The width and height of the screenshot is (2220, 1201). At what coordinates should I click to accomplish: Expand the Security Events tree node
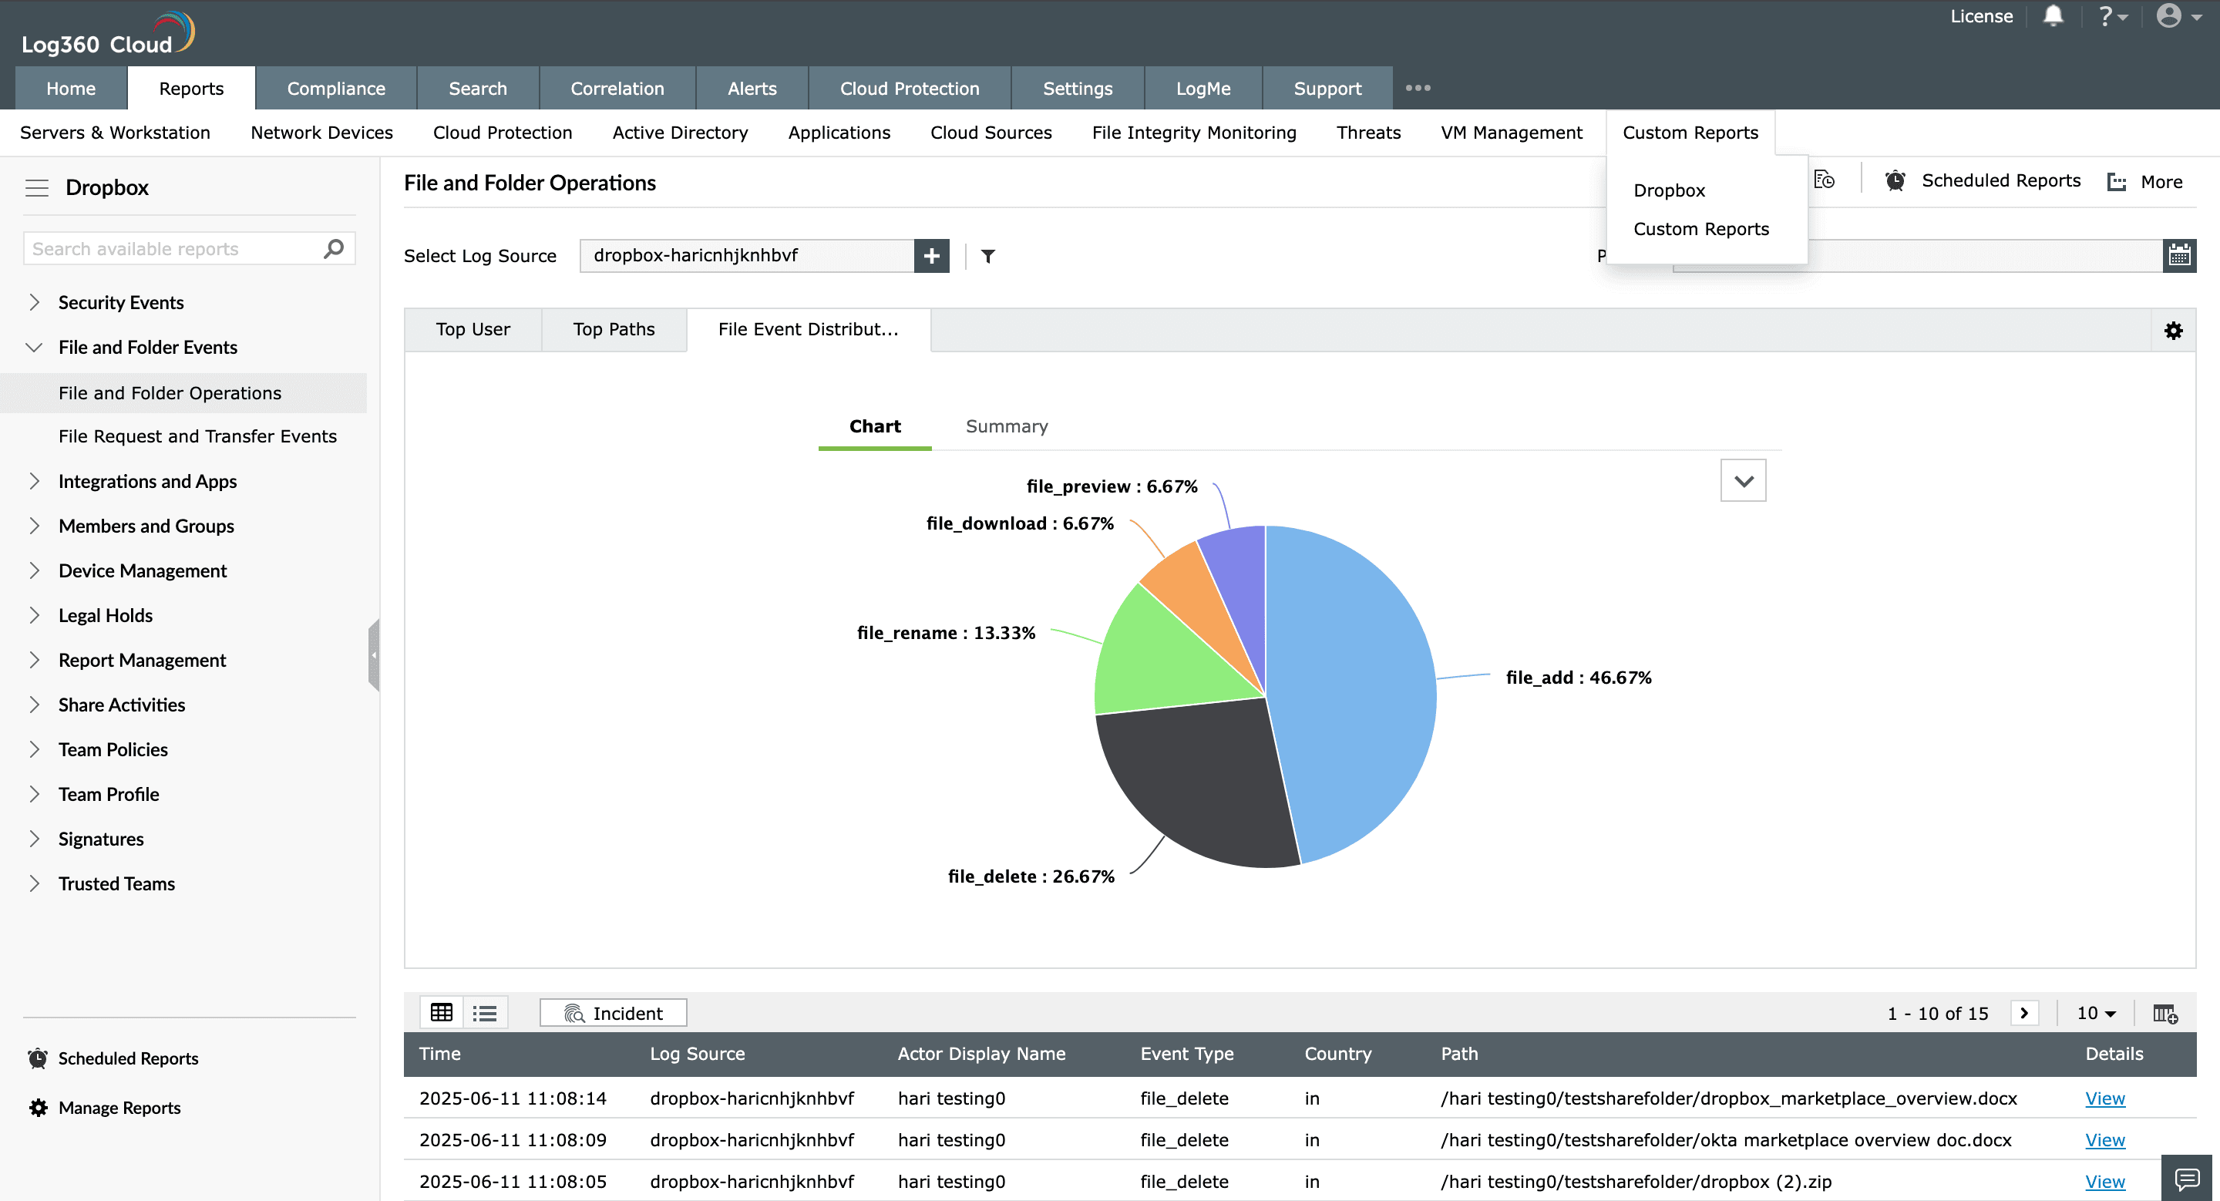35,302
